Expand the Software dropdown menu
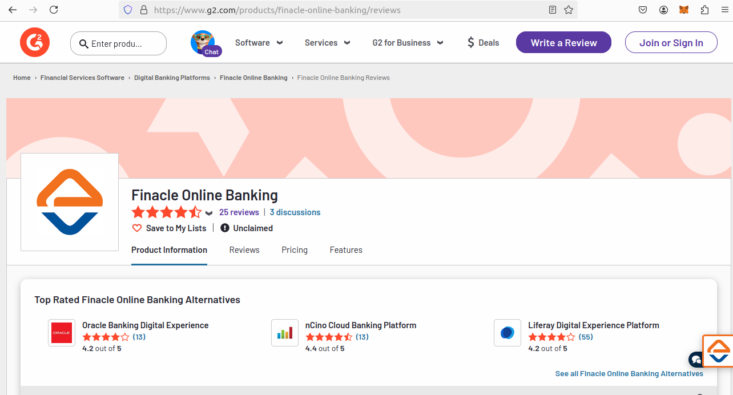Image resolution: width=733 pixels, height=395 pixels. click(259, 43)
